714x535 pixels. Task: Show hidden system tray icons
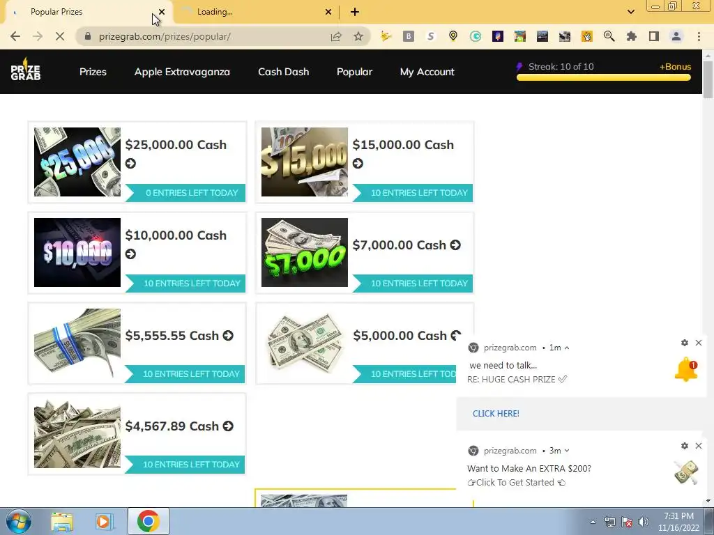(x=593, y=522)
